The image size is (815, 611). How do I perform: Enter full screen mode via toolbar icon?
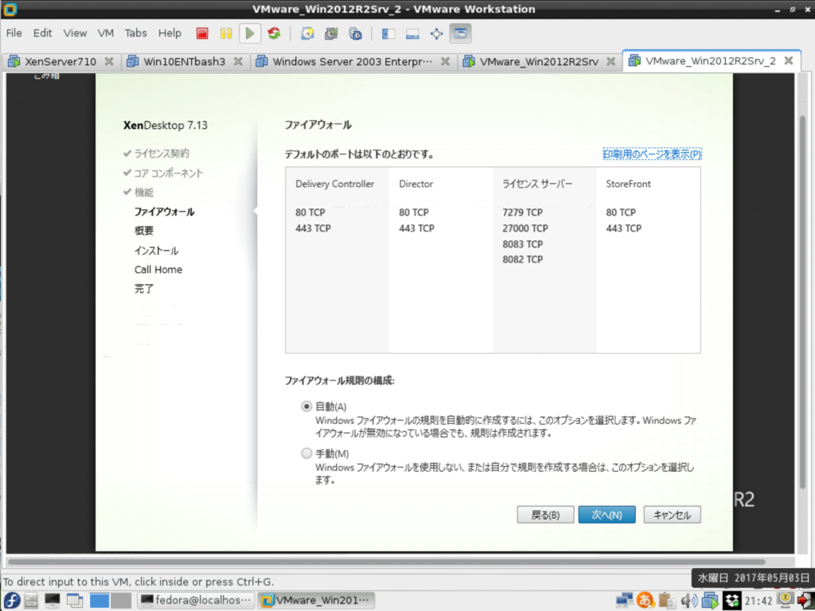pyautogui.click(x=436, y=33)
